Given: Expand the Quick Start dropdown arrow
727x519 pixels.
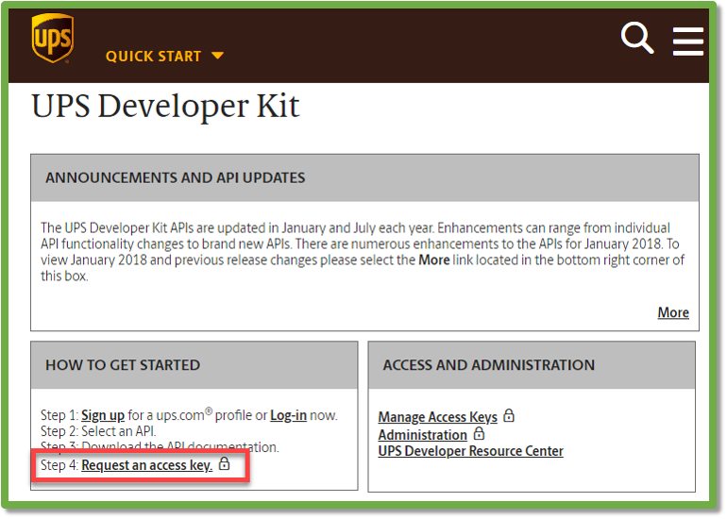Looking at the screenshot, I should pyautogui.click(x=217, y=56).
